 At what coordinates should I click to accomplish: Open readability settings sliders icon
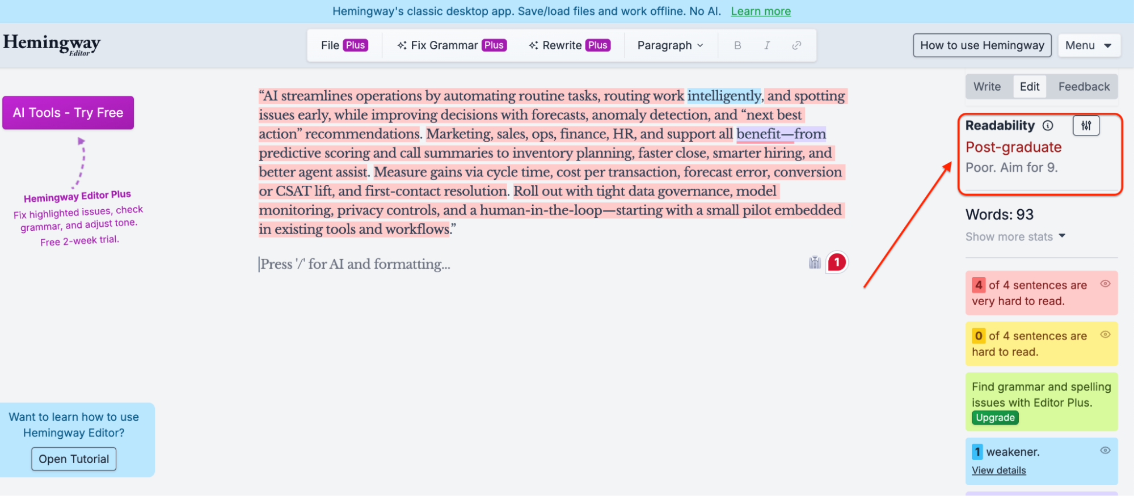coord(1086,126)
